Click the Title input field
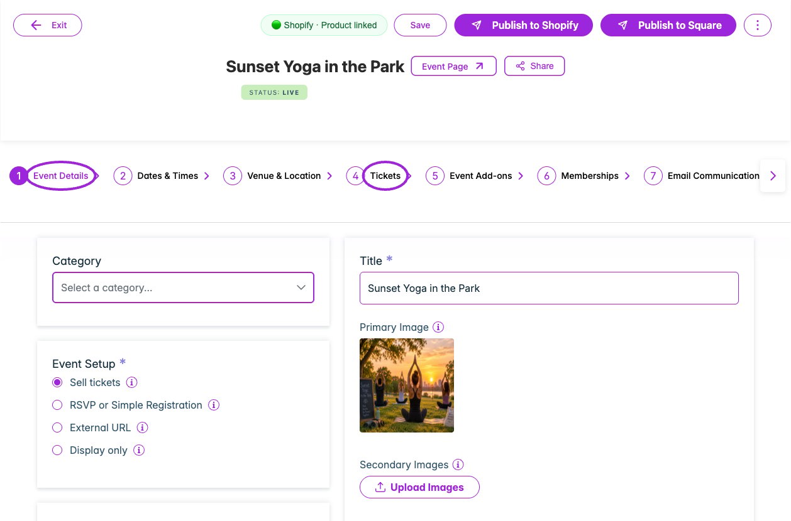This screenshot has width=791, height=521. tap(549, 288)
